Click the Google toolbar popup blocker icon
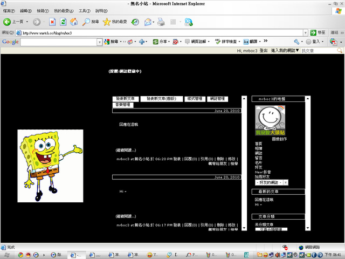Image resolution: width=345 pixels, height=259 pixels. click(x=175, y=42)
